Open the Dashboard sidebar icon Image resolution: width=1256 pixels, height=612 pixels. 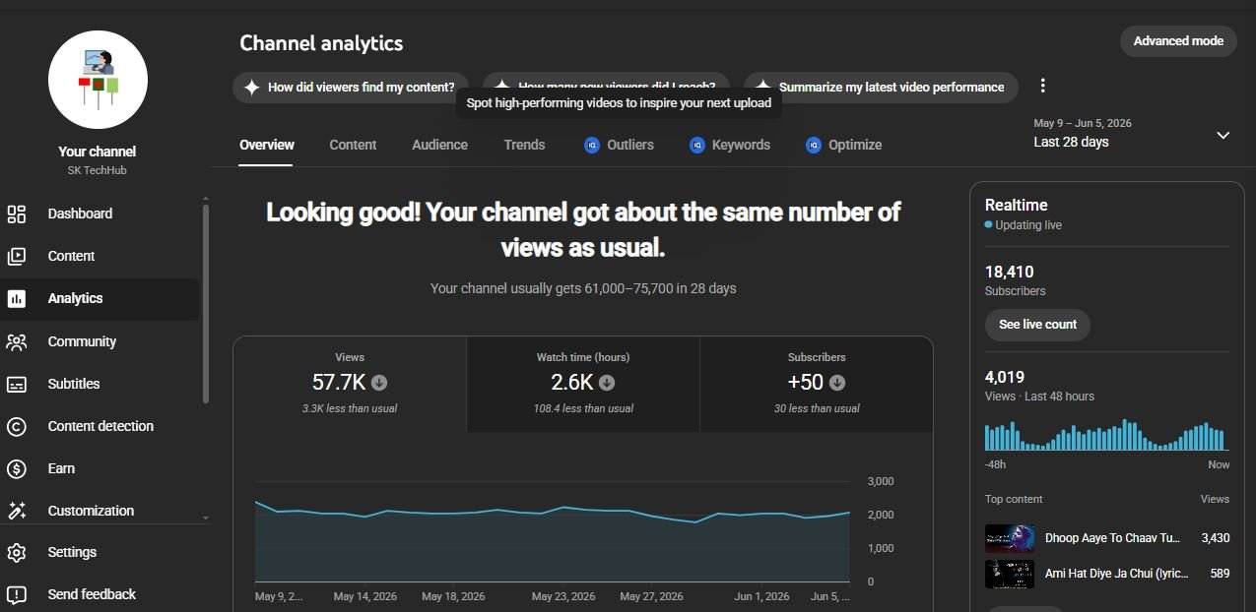[17, 214]
